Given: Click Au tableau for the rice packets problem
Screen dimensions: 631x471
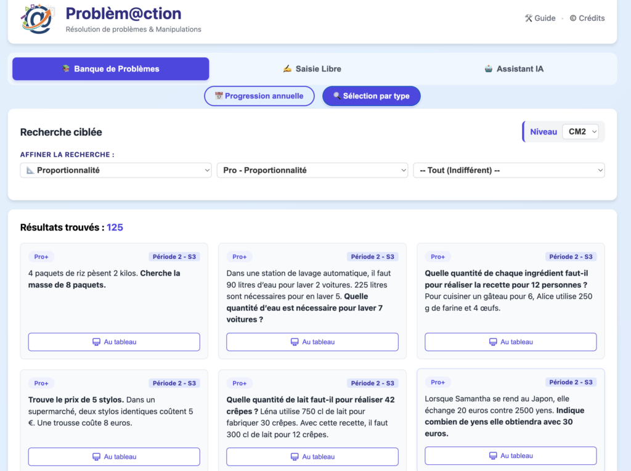Looking at the screenshot, I should pos(114,342).
